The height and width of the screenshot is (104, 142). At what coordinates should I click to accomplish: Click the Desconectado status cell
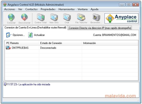[48, 48]
